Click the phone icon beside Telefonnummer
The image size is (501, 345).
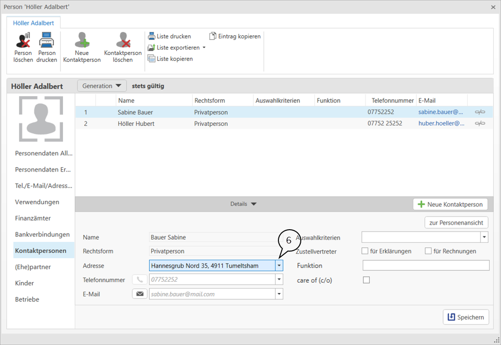tap(140, 280)
